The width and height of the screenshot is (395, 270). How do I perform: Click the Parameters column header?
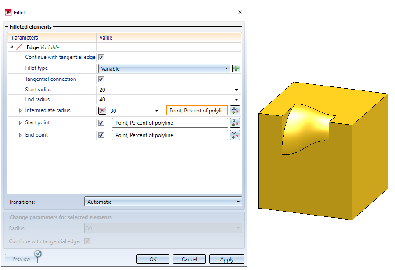pyautogui.click(x=52, y=38)
